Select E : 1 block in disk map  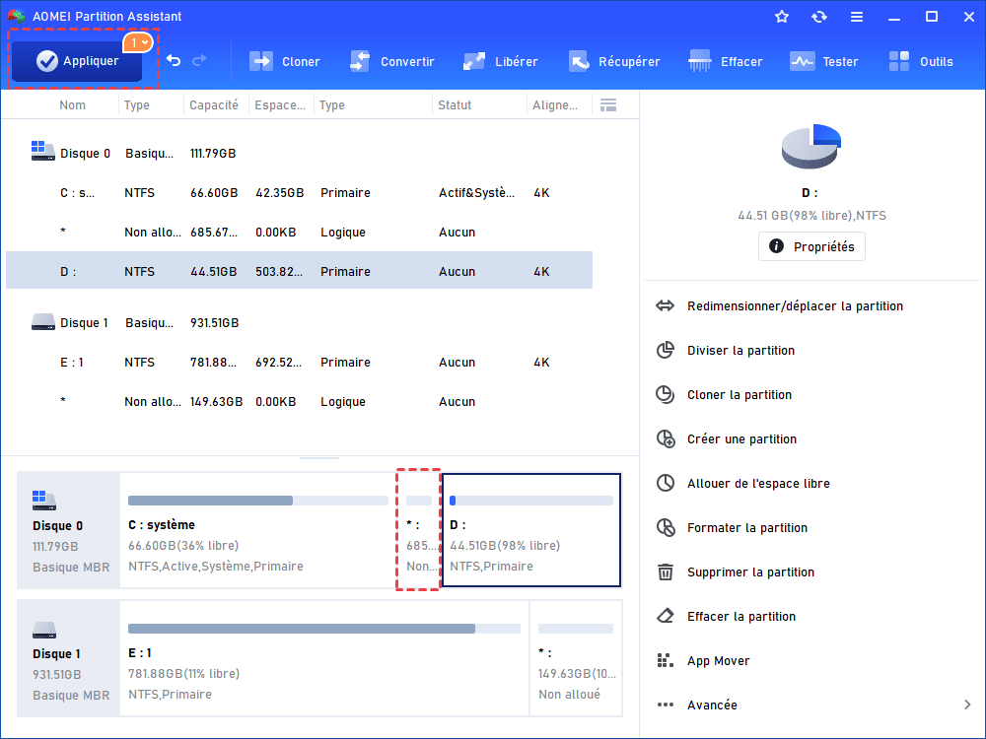323,658
